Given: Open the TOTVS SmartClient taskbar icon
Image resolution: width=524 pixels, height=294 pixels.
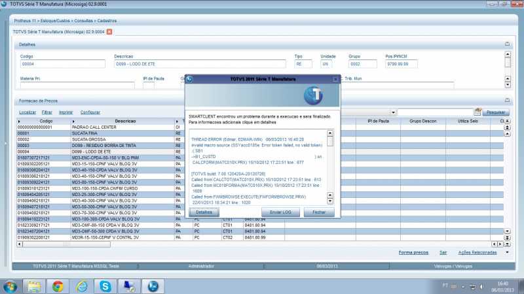Looking at the screenshot, I should (153, 286).
